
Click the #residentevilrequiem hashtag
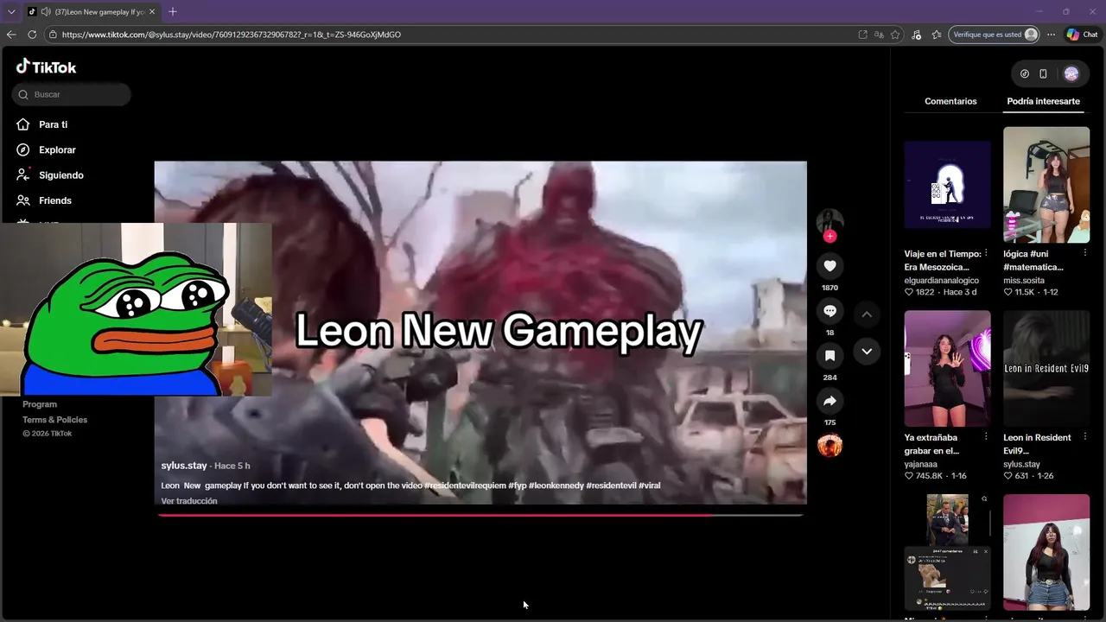click(465, 486)
